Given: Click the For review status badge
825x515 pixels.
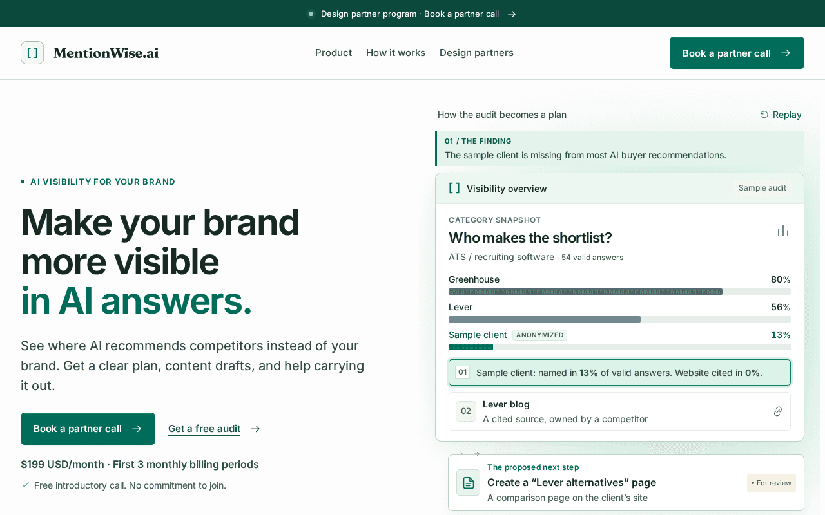Looking at the screenshot, I should coord(772,483).
